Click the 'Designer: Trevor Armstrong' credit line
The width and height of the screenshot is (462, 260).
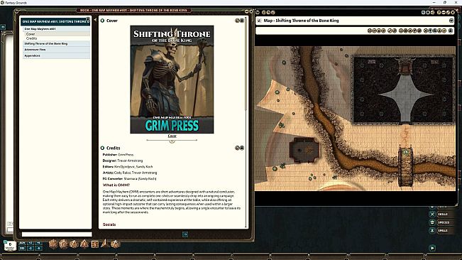point(123,161)
